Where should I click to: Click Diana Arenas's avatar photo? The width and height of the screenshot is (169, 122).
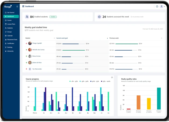click(x=30, y=56)
